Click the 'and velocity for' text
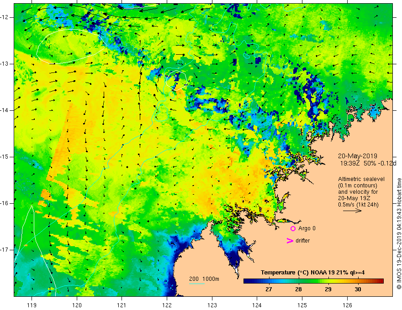The width and height of the screenshot is (402, 310). (358, 192)
